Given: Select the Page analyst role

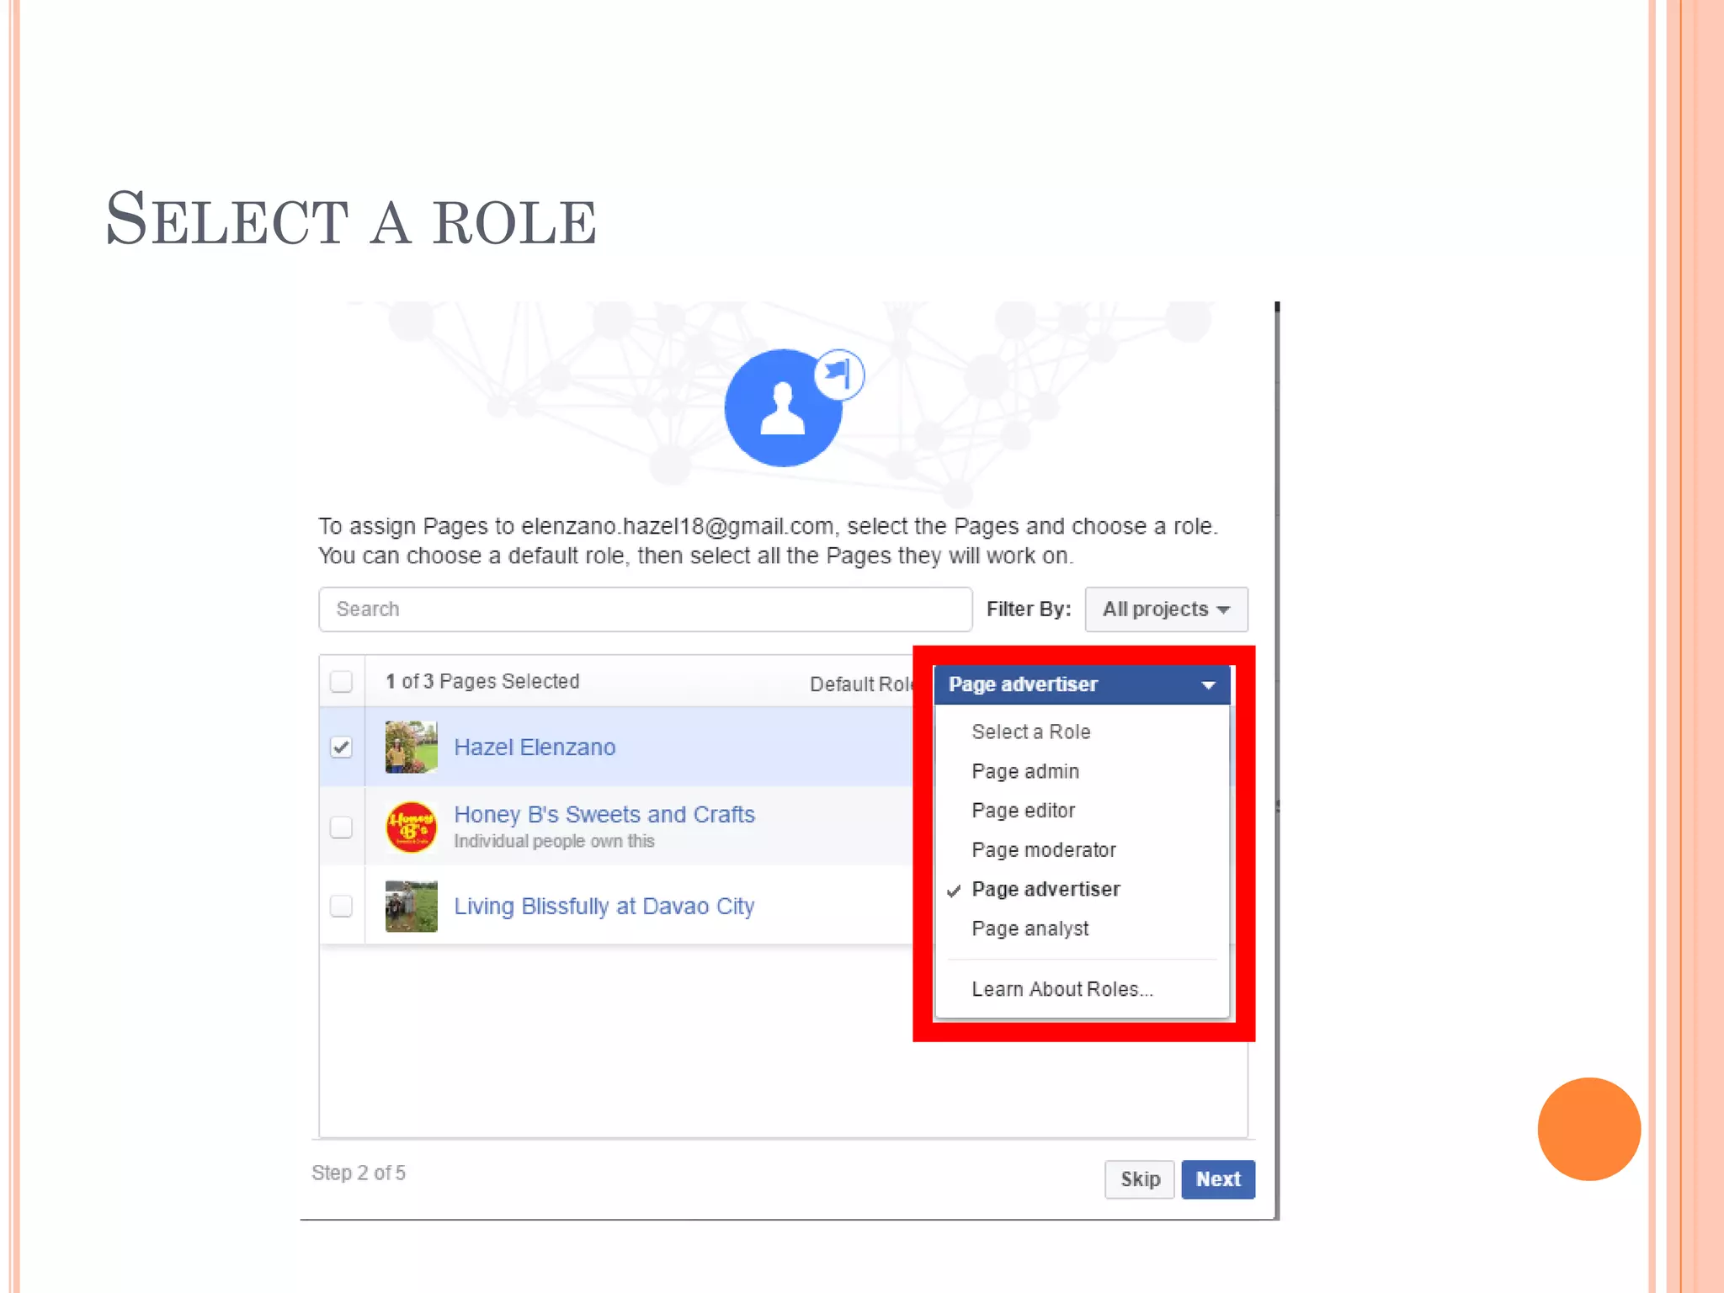Looking at the screenshot, I should pyautogui.click(x=1030, y=929).
